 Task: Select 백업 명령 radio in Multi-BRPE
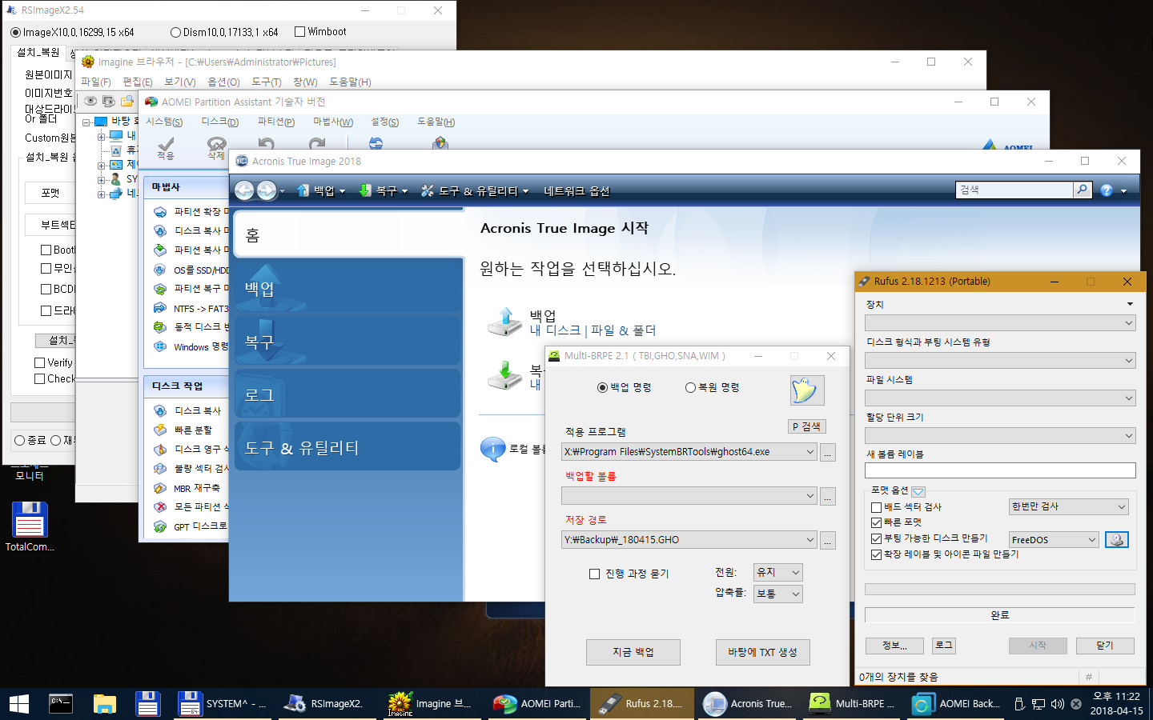[x=602, y=387]
